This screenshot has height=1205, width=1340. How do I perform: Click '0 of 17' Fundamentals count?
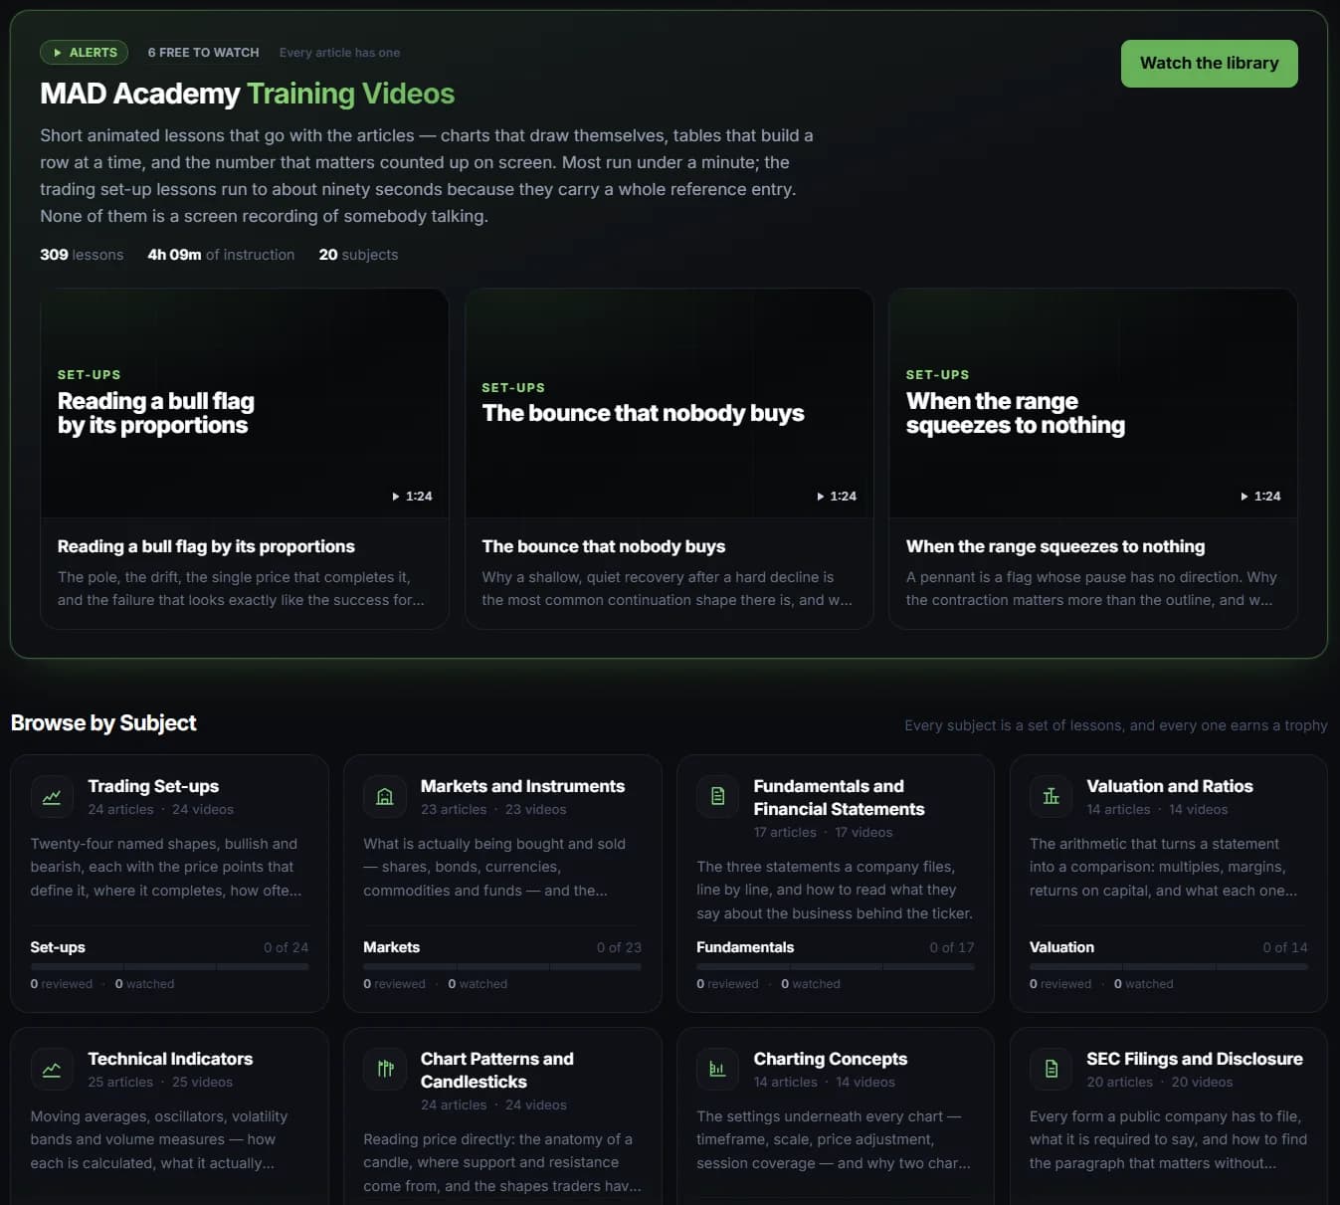pos(952,947)
